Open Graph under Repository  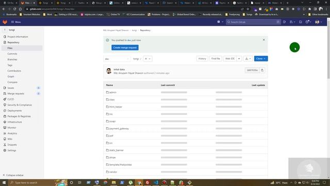coord(11,76)
